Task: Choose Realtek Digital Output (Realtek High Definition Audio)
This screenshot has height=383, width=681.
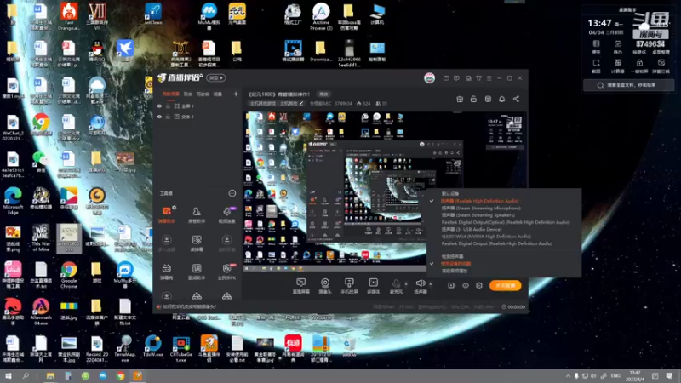Action: point(497,243)
